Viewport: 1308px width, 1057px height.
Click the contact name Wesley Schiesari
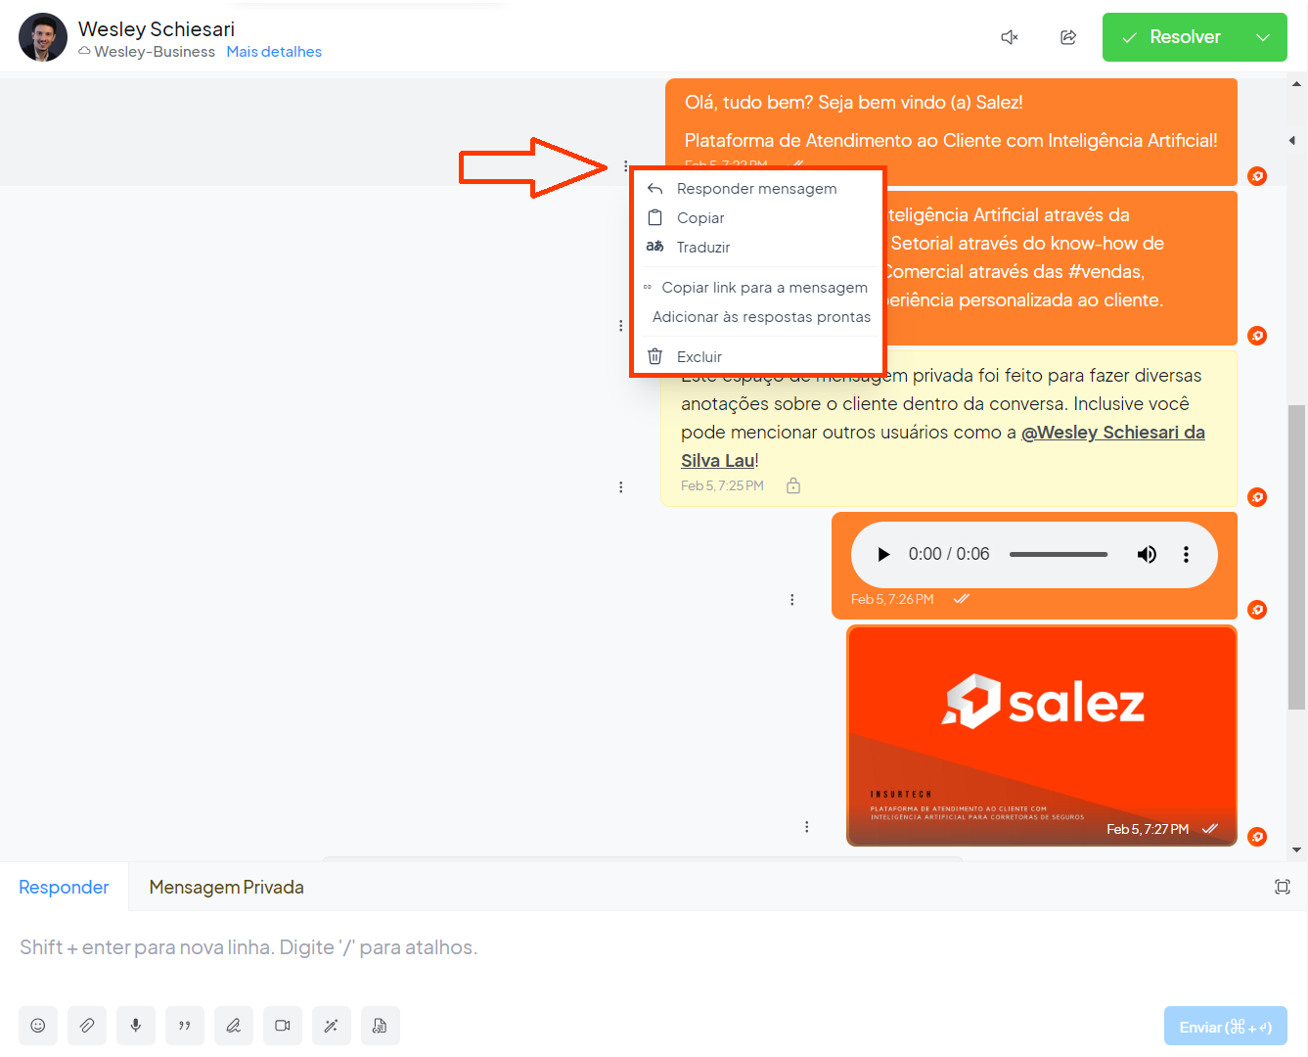click(157, 29)
